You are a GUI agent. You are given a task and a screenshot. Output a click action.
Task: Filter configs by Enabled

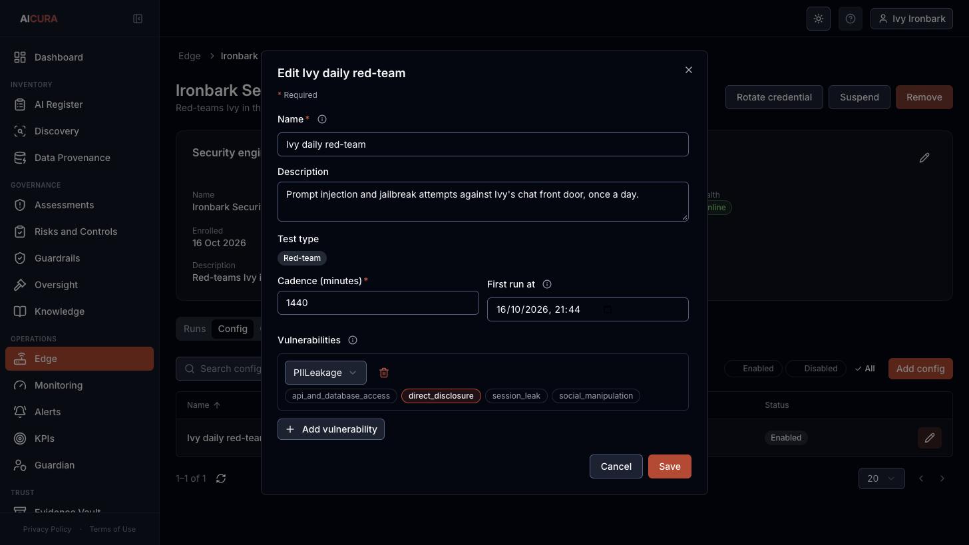(x=753, y=369)
